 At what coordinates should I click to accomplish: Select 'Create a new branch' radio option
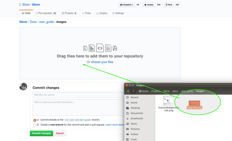click(35, 125)
